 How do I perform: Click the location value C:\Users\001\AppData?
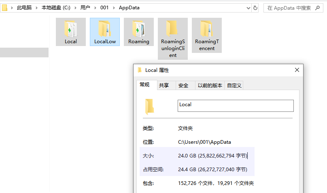[204, 142]
